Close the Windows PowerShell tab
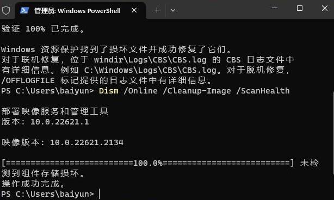The image size is (334, 200). [x=134, y=10]
